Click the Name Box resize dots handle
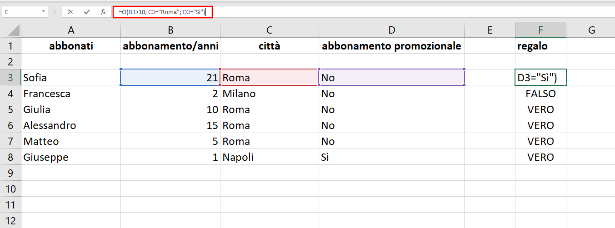This screenshot has height=228, width=615. pos(55,12)
